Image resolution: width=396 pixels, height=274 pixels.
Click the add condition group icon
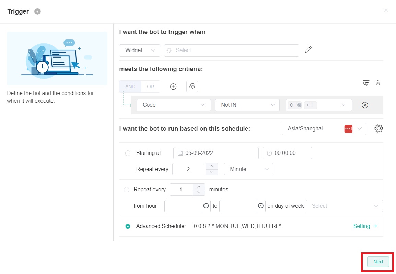pos(192,87)
